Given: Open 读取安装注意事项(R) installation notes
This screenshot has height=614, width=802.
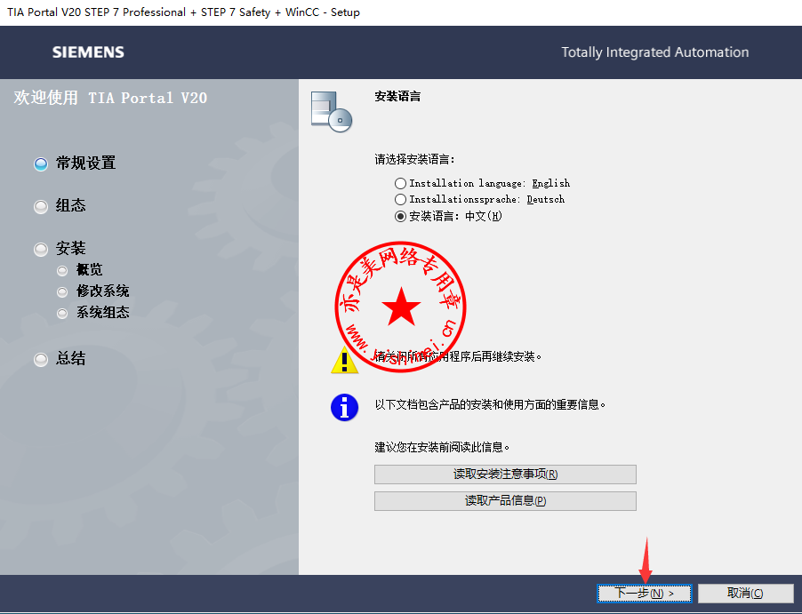Looking at the screenshot, I should click(505, 474).
